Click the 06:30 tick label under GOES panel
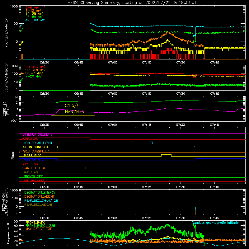The width and height of the screenshot is (249, 249). pyautogui.click(x=45, y=125)
